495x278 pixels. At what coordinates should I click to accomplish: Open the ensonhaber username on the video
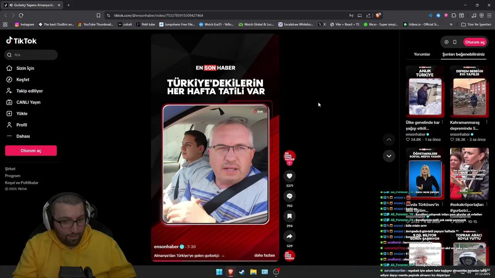tap(166, 247)
